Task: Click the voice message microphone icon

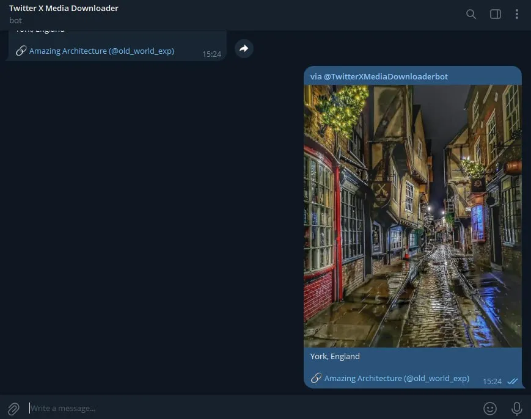Action: (x=516, y=408)
